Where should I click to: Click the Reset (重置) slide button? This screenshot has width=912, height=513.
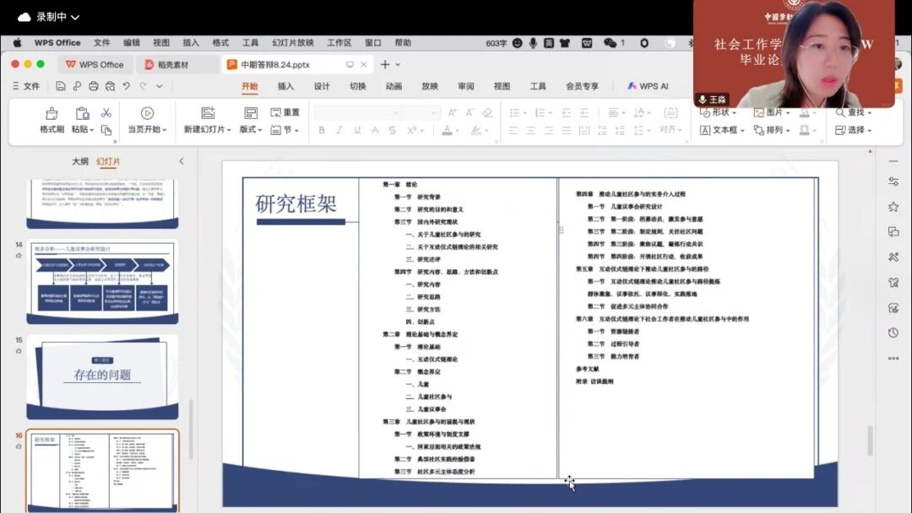point(285,112)
